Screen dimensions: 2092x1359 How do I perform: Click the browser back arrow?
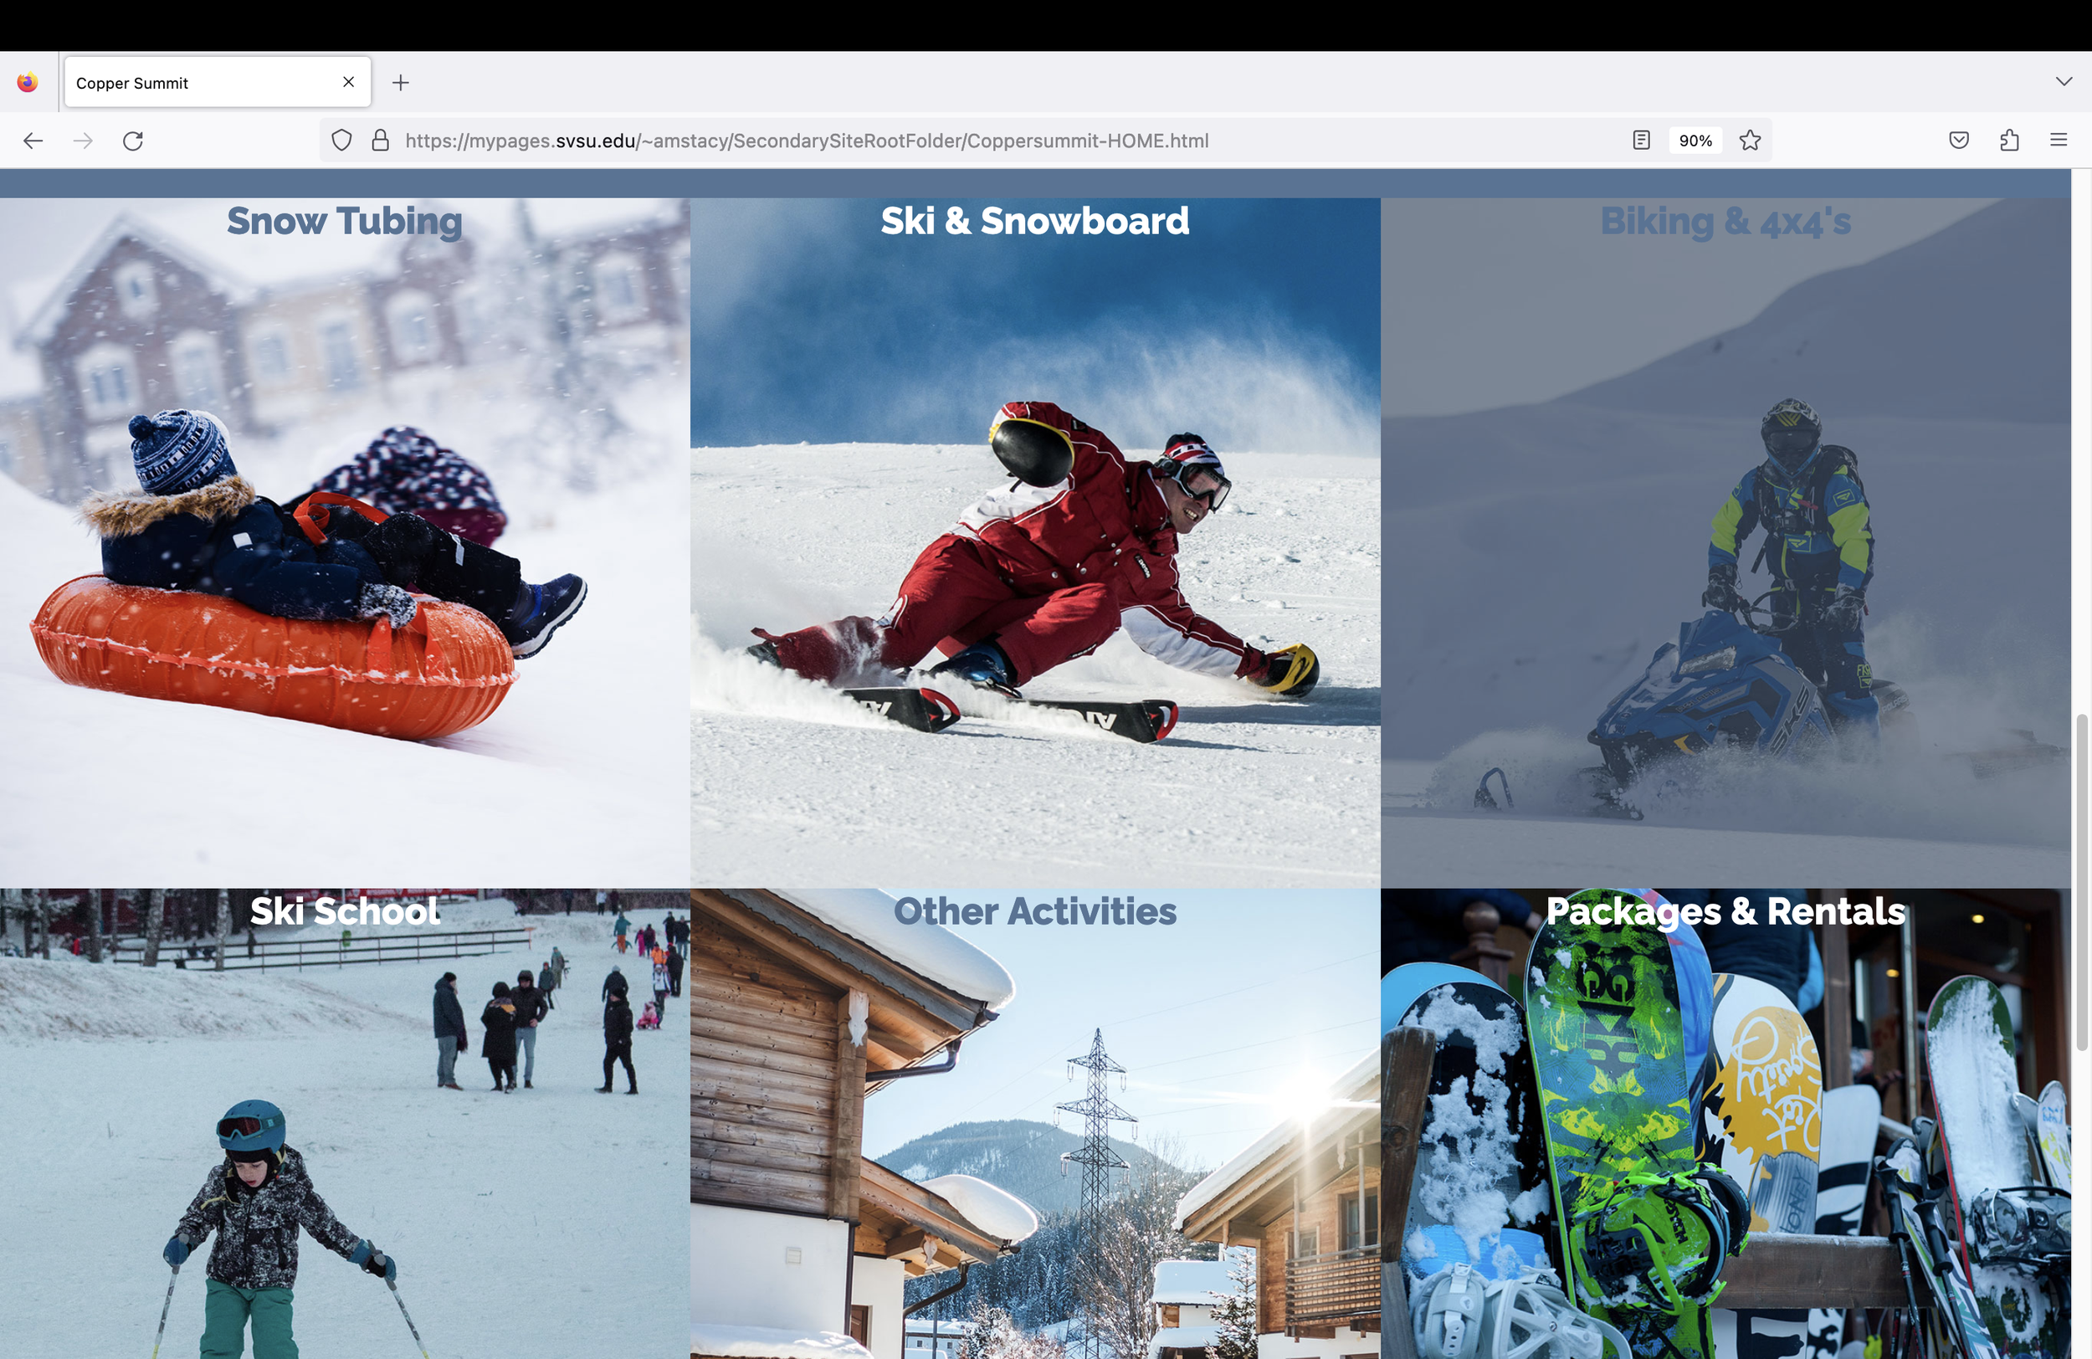coord(33,141)
